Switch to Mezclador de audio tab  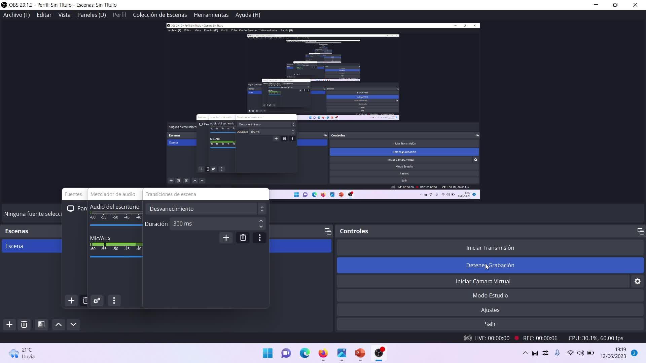(113, 194)
